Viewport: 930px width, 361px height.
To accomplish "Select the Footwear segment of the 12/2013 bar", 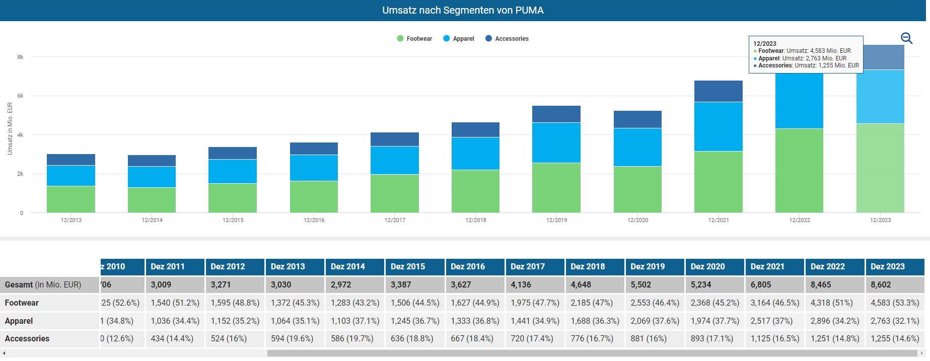I will (x=71, y=199).
